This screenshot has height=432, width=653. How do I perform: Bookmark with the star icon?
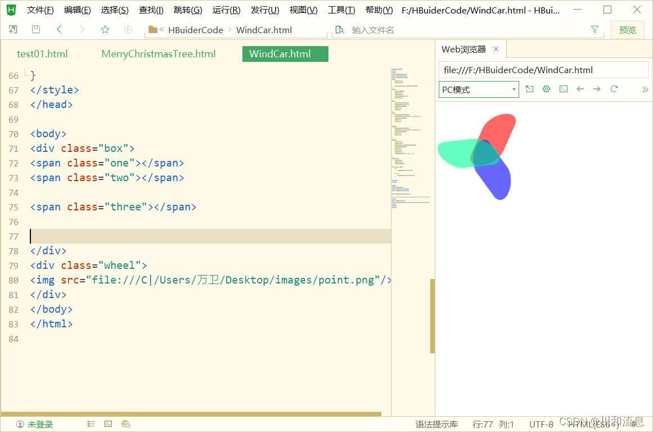[x=105, y=29]
